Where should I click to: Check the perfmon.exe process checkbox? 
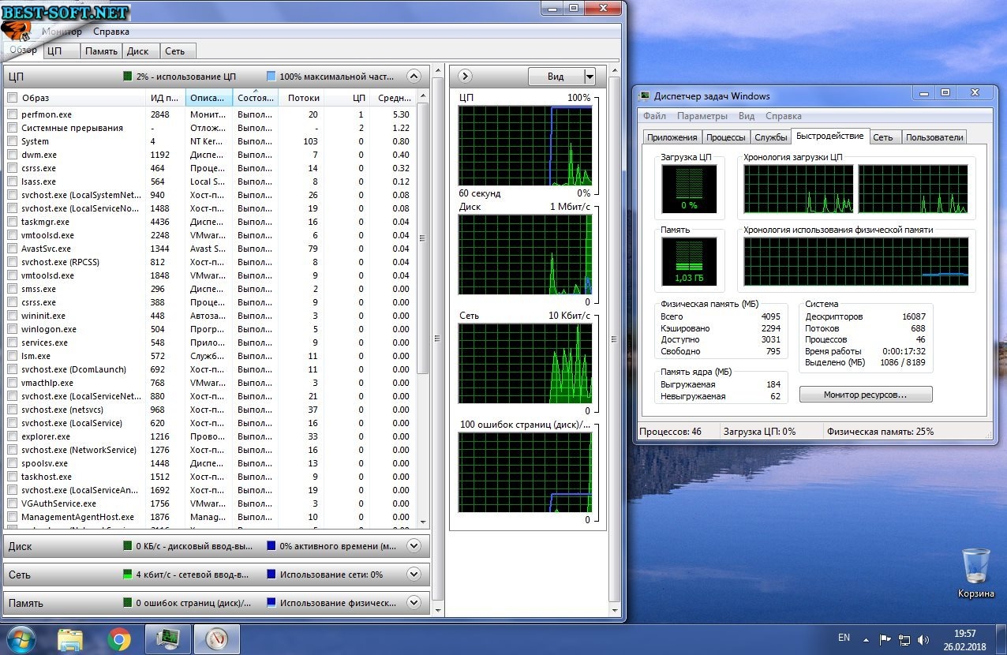point(12,114)
